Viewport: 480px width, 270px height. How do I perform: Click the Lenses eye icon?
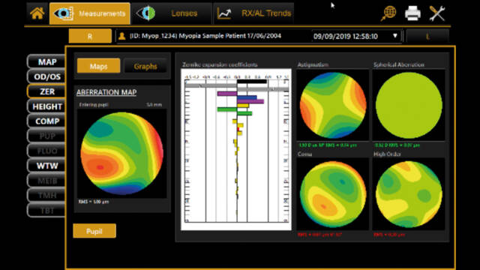pyautogui.click(x=146, y=13)
